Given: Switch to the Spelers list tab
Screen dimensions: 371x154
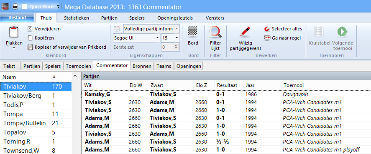Looking at the screenshot, I should (x=53, y=66).
